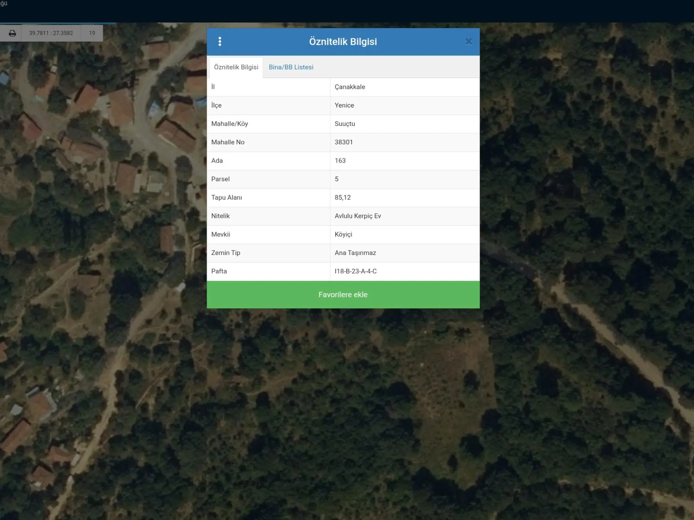Select the Yenice district value
Image resolution: width=694 pixels, height=520 pixels.
click(x=344, y=105)
